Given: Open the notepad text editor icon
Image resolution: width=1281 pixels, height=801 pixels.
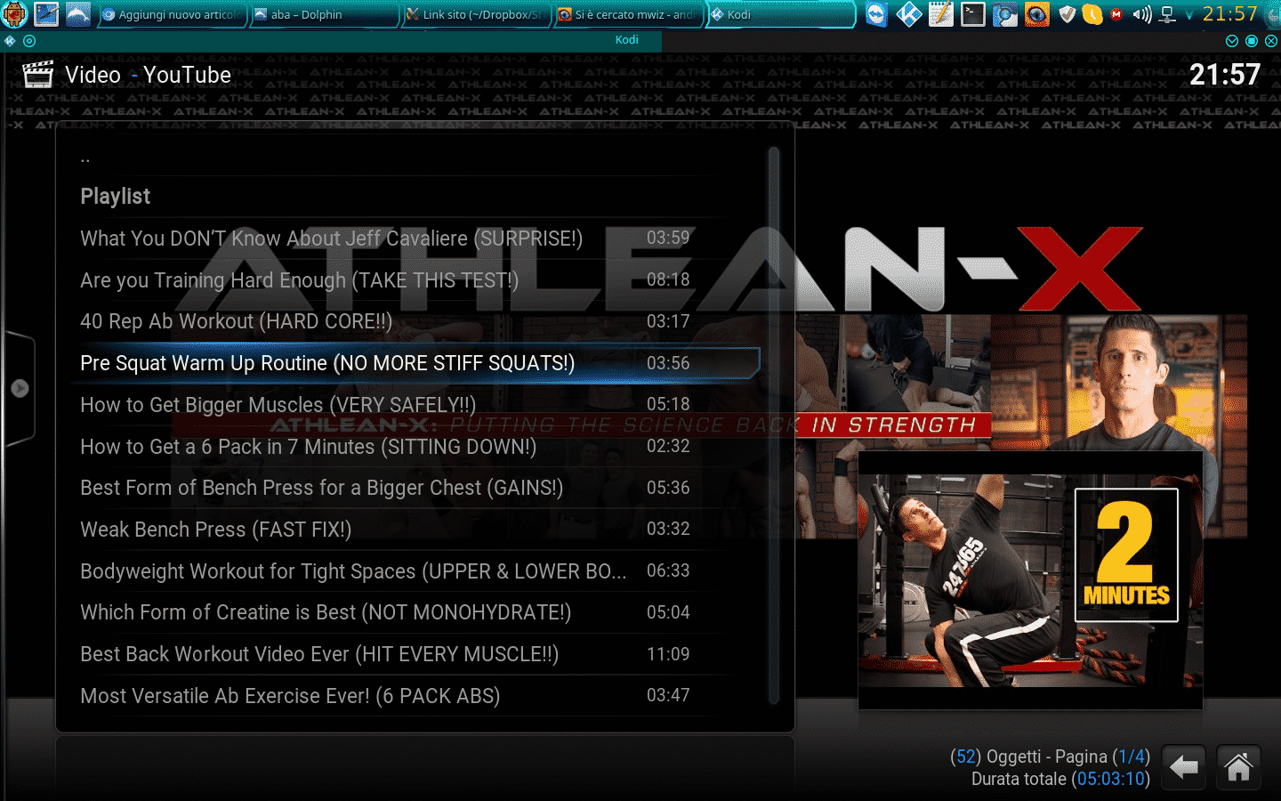Looking at the screenshot, I should [941, 14].
